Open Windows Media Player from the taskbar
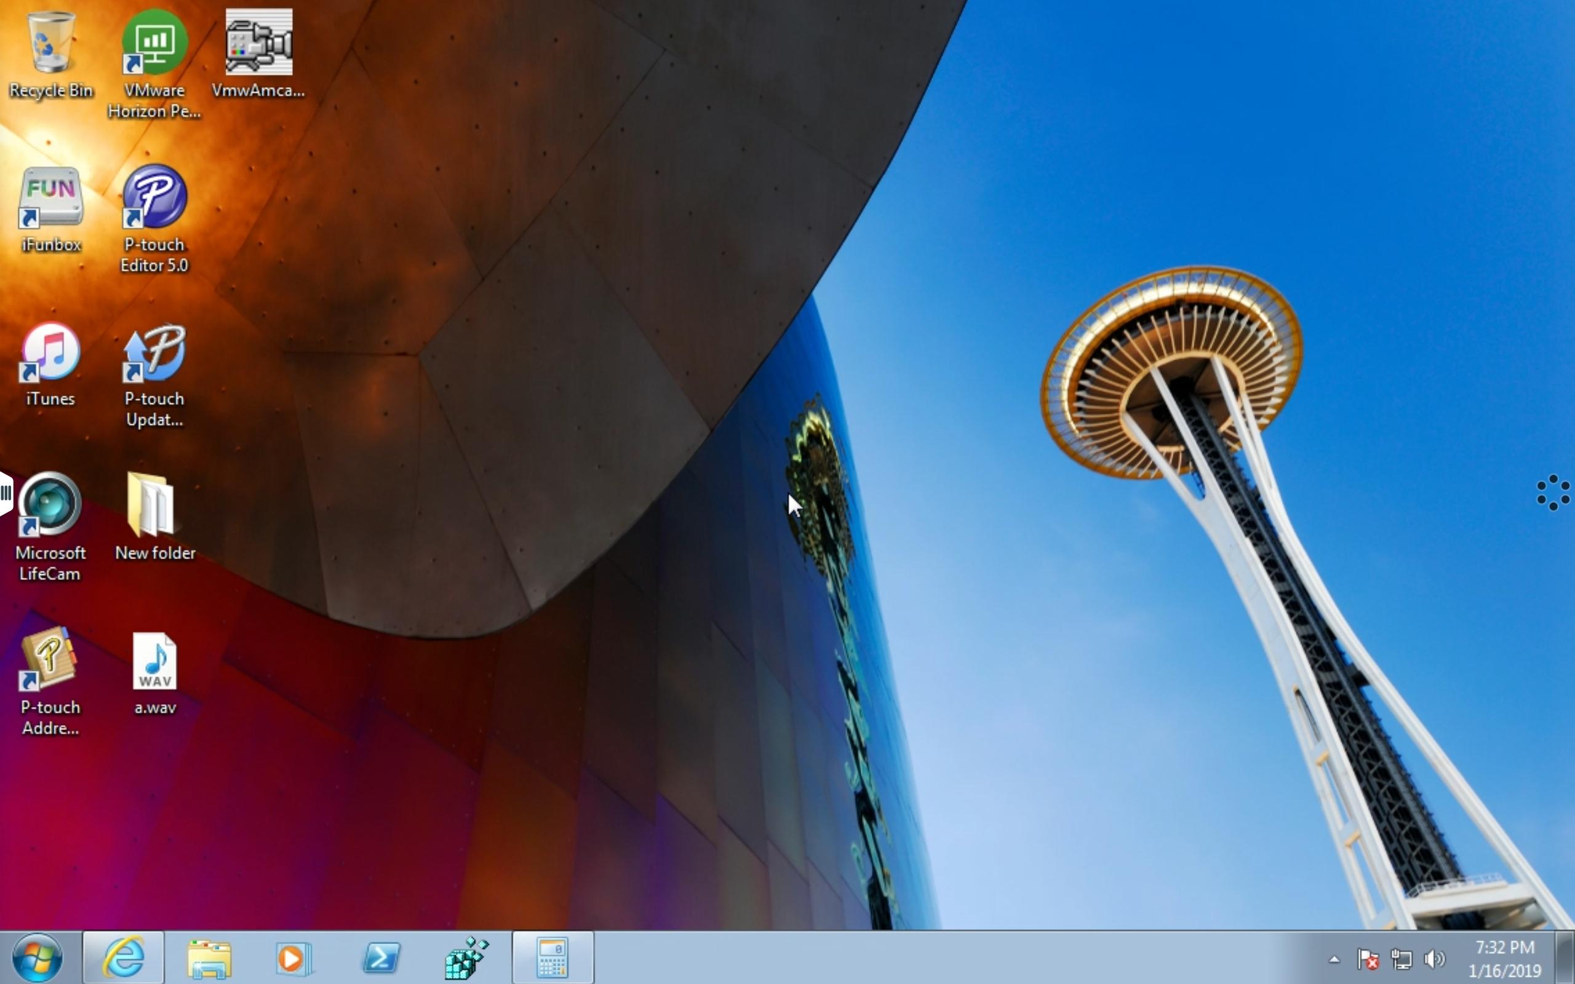The image size is (1575, 984). (x=294, y=958)
